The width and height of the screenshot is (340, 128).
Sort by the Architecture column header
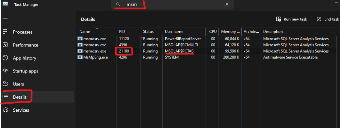pos(251,32)
